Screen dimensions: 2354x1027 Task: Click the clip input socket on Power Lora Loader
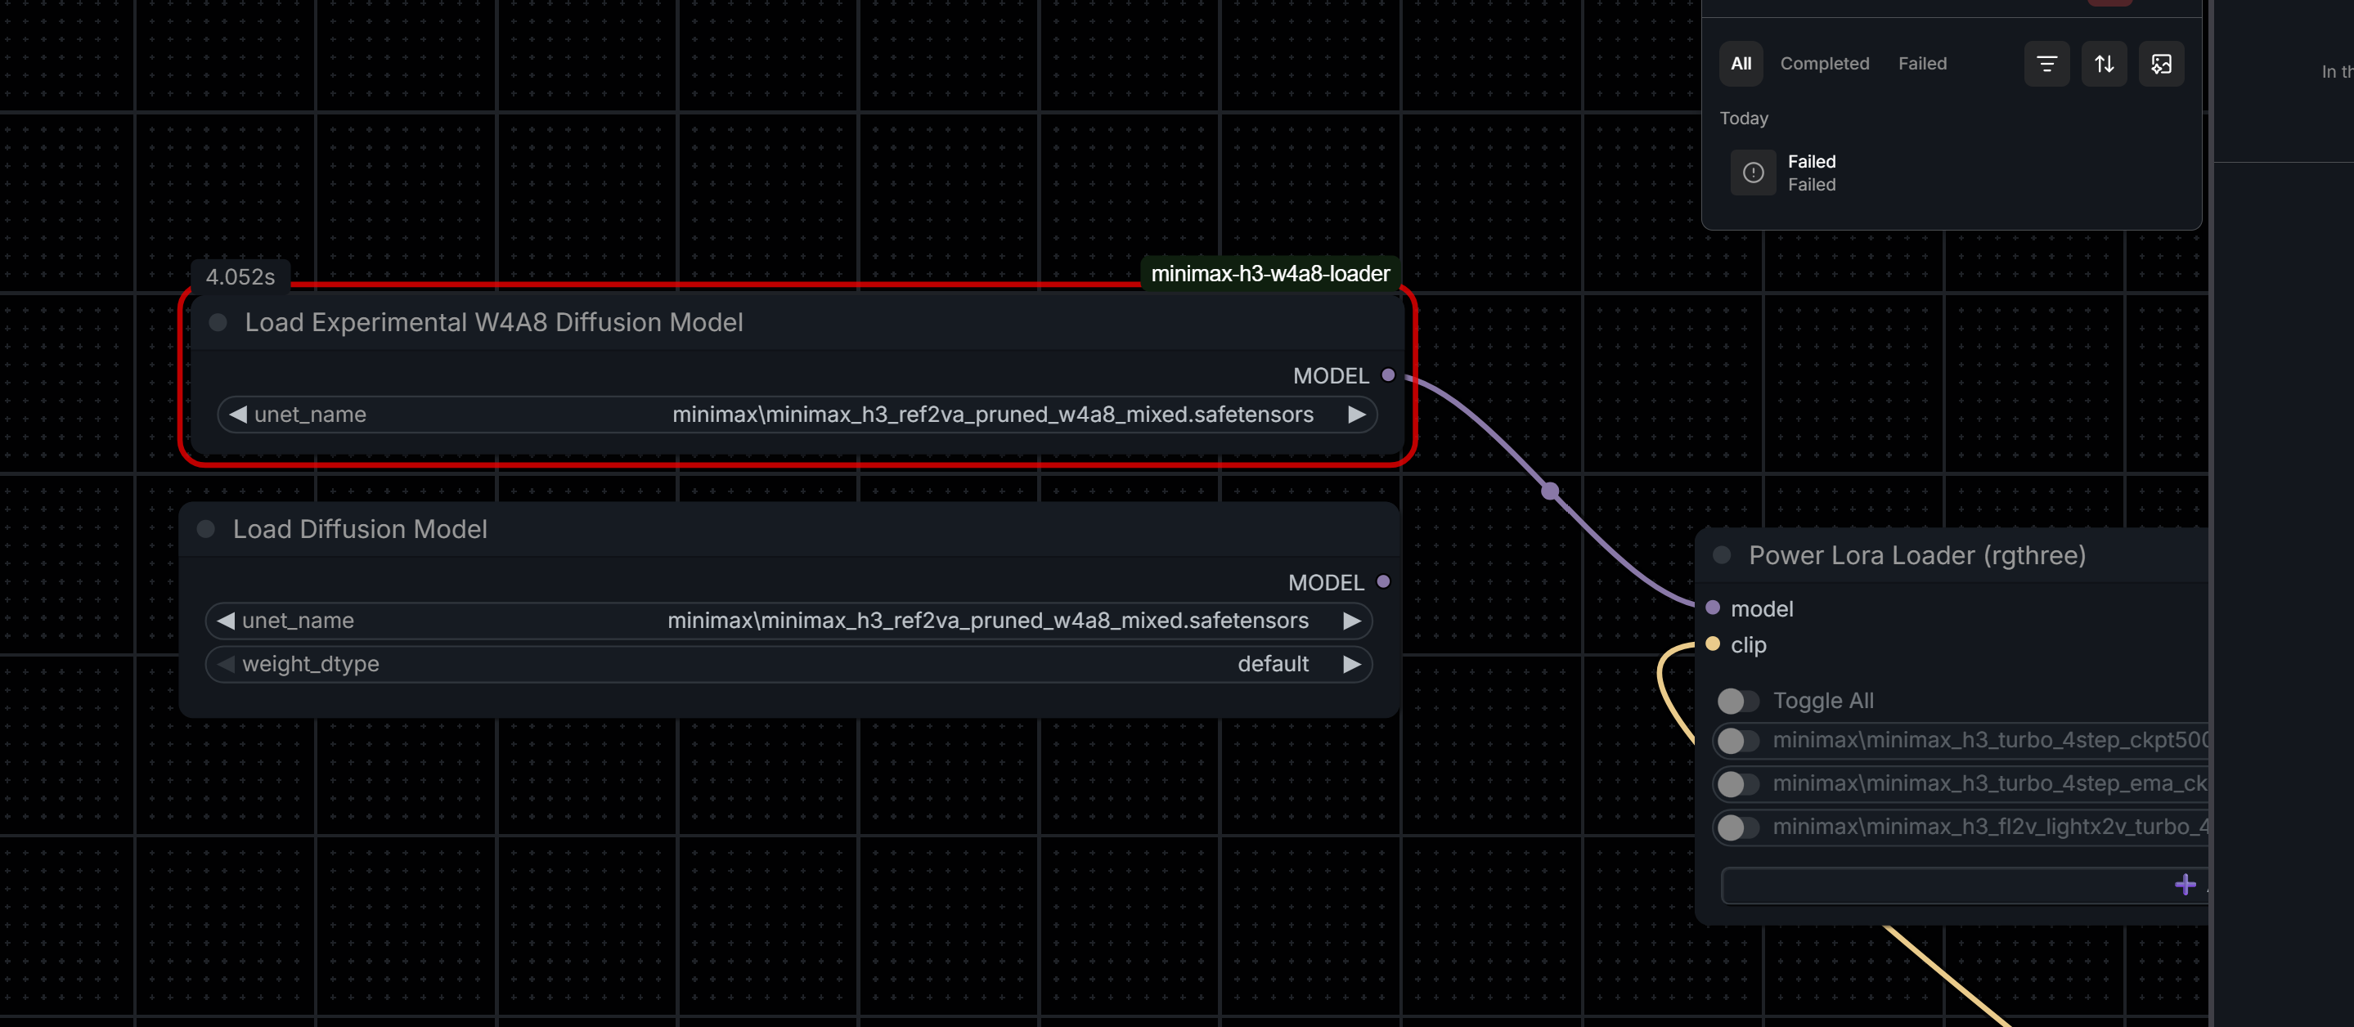tap(1713, 644)
